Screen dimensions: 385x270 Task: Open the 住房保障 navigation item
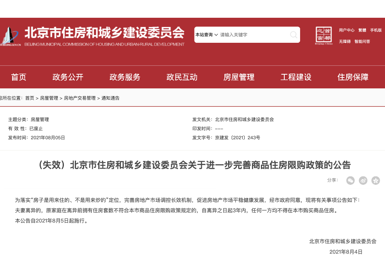pyautogui.click(x=353, y=77)
